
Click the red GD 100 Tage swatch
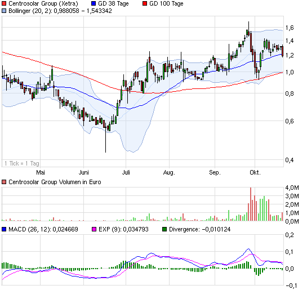click(x=145, y=3)
